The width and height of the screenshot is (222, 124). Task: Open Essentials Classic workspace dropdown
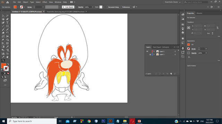[173, 2]
